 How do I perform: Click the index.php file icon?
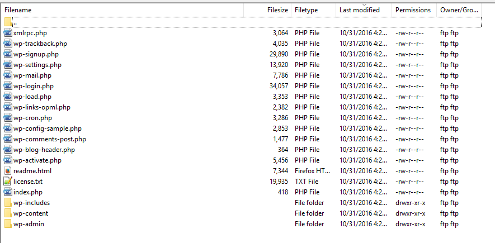[8, 192]
